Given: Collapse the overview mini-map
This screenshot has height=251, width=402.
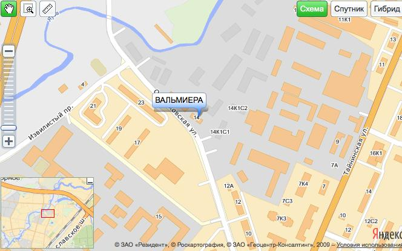Looking at the screenshot, I should point(90,181).
